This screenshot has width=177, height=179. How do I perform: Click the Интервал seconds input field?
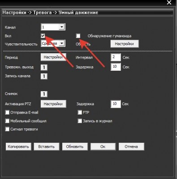pos(116,57)
